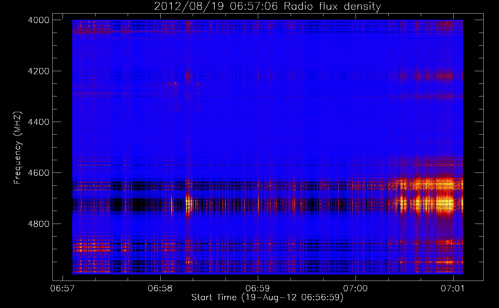Click the 06:57 time axis label
Image resolution: width=499 pixels, height=308 pixels.
point(62,289)
